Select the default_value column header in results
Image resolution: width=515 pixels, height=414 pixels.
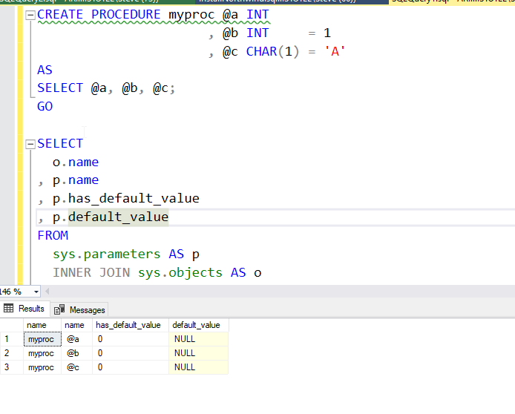[196, 325]
